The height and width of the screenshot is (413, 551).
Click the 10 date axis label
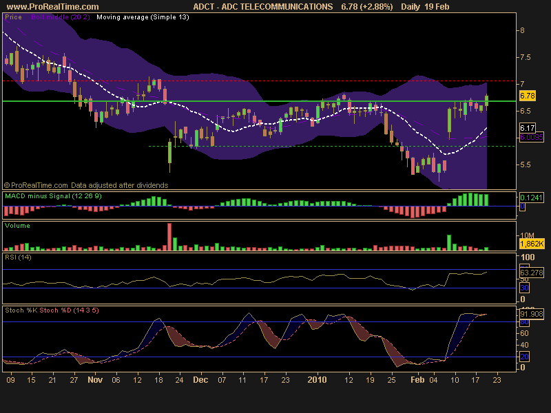point(455,380)
